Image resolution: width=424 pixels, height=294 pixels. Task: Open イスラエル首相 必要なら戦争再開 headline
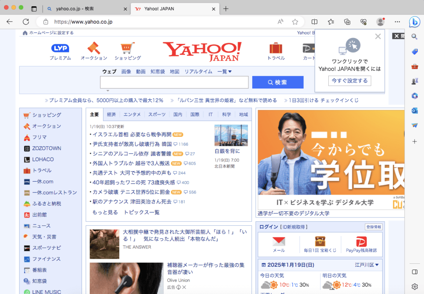(x=132, y=134)
